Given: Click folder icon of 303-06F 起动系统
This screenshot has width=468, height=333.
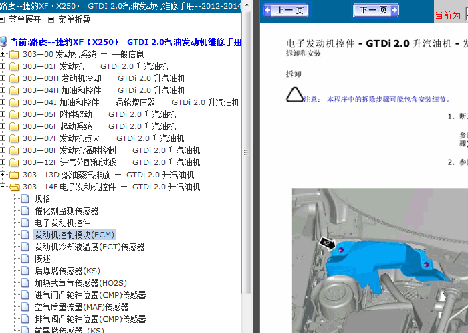Looking at the screenshot, I should 14,126.
